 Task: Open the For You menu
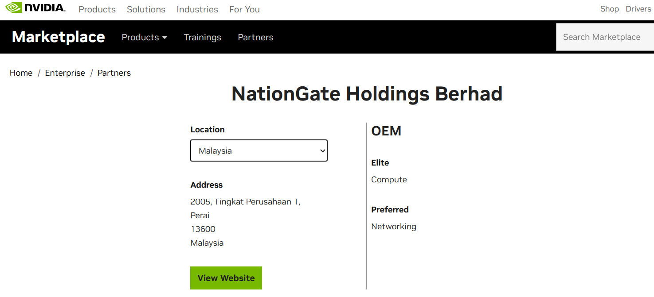point(244,9)
